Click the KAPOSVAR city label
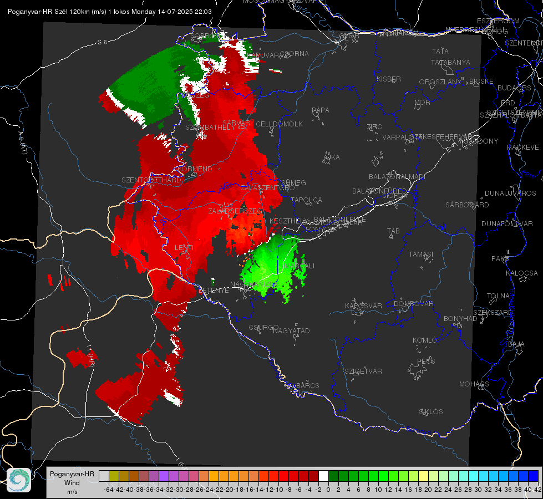The height and width of the screenshot is (499, 543). pyautogui.click(x=363, y=305)
